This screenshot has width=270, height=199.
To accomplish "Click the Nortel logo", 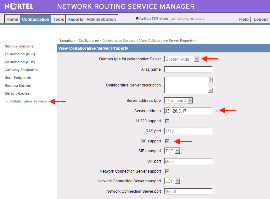I will (19, 6).
